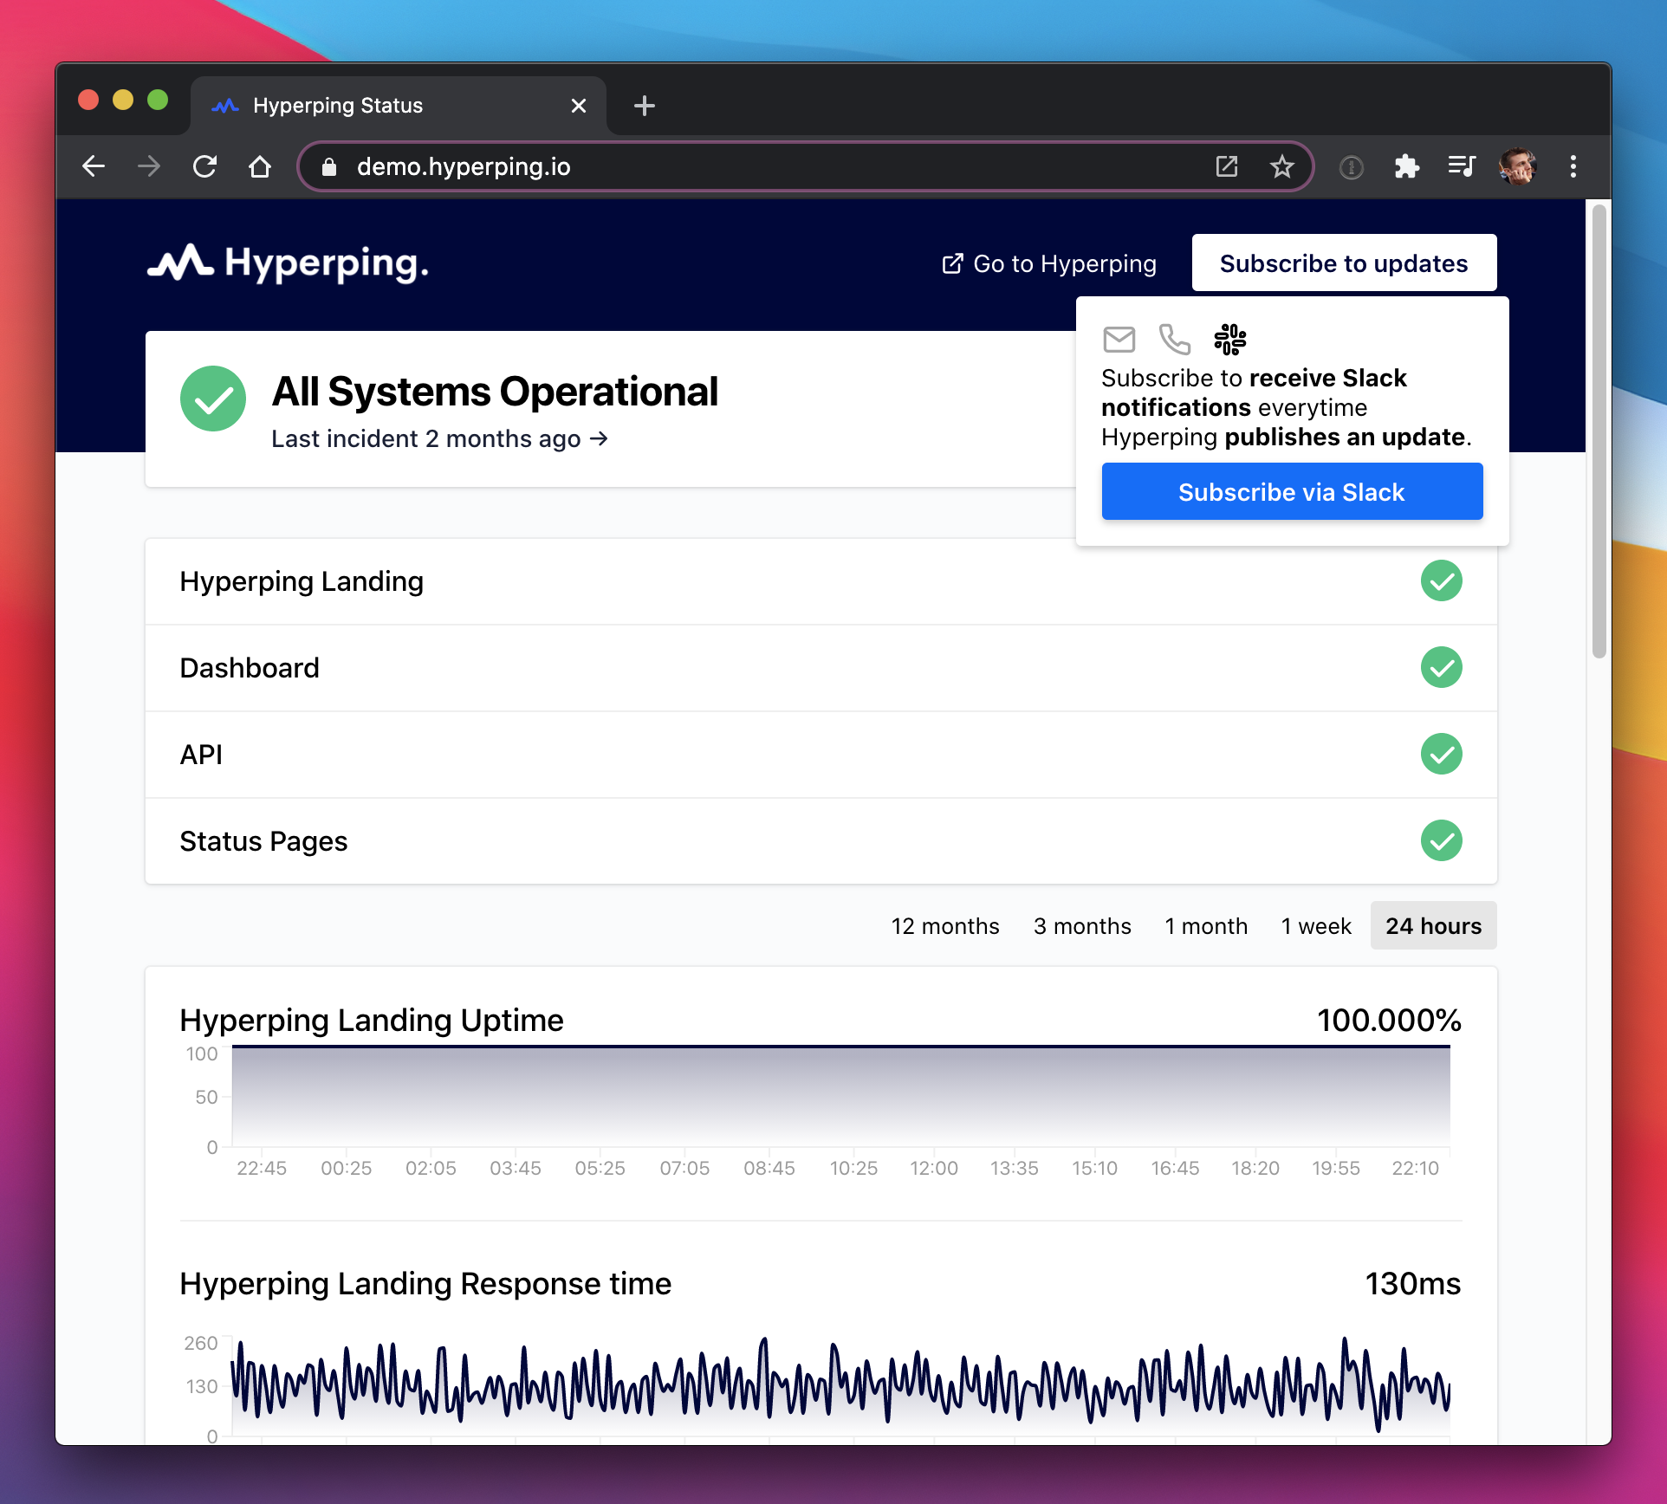Screen dimensions: 1667x1504
Task: Select the 24 hours time range
Action: coord(1431,924)
